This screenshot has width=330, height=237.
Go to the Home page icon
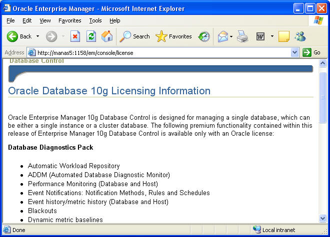(x=107, y=36)
